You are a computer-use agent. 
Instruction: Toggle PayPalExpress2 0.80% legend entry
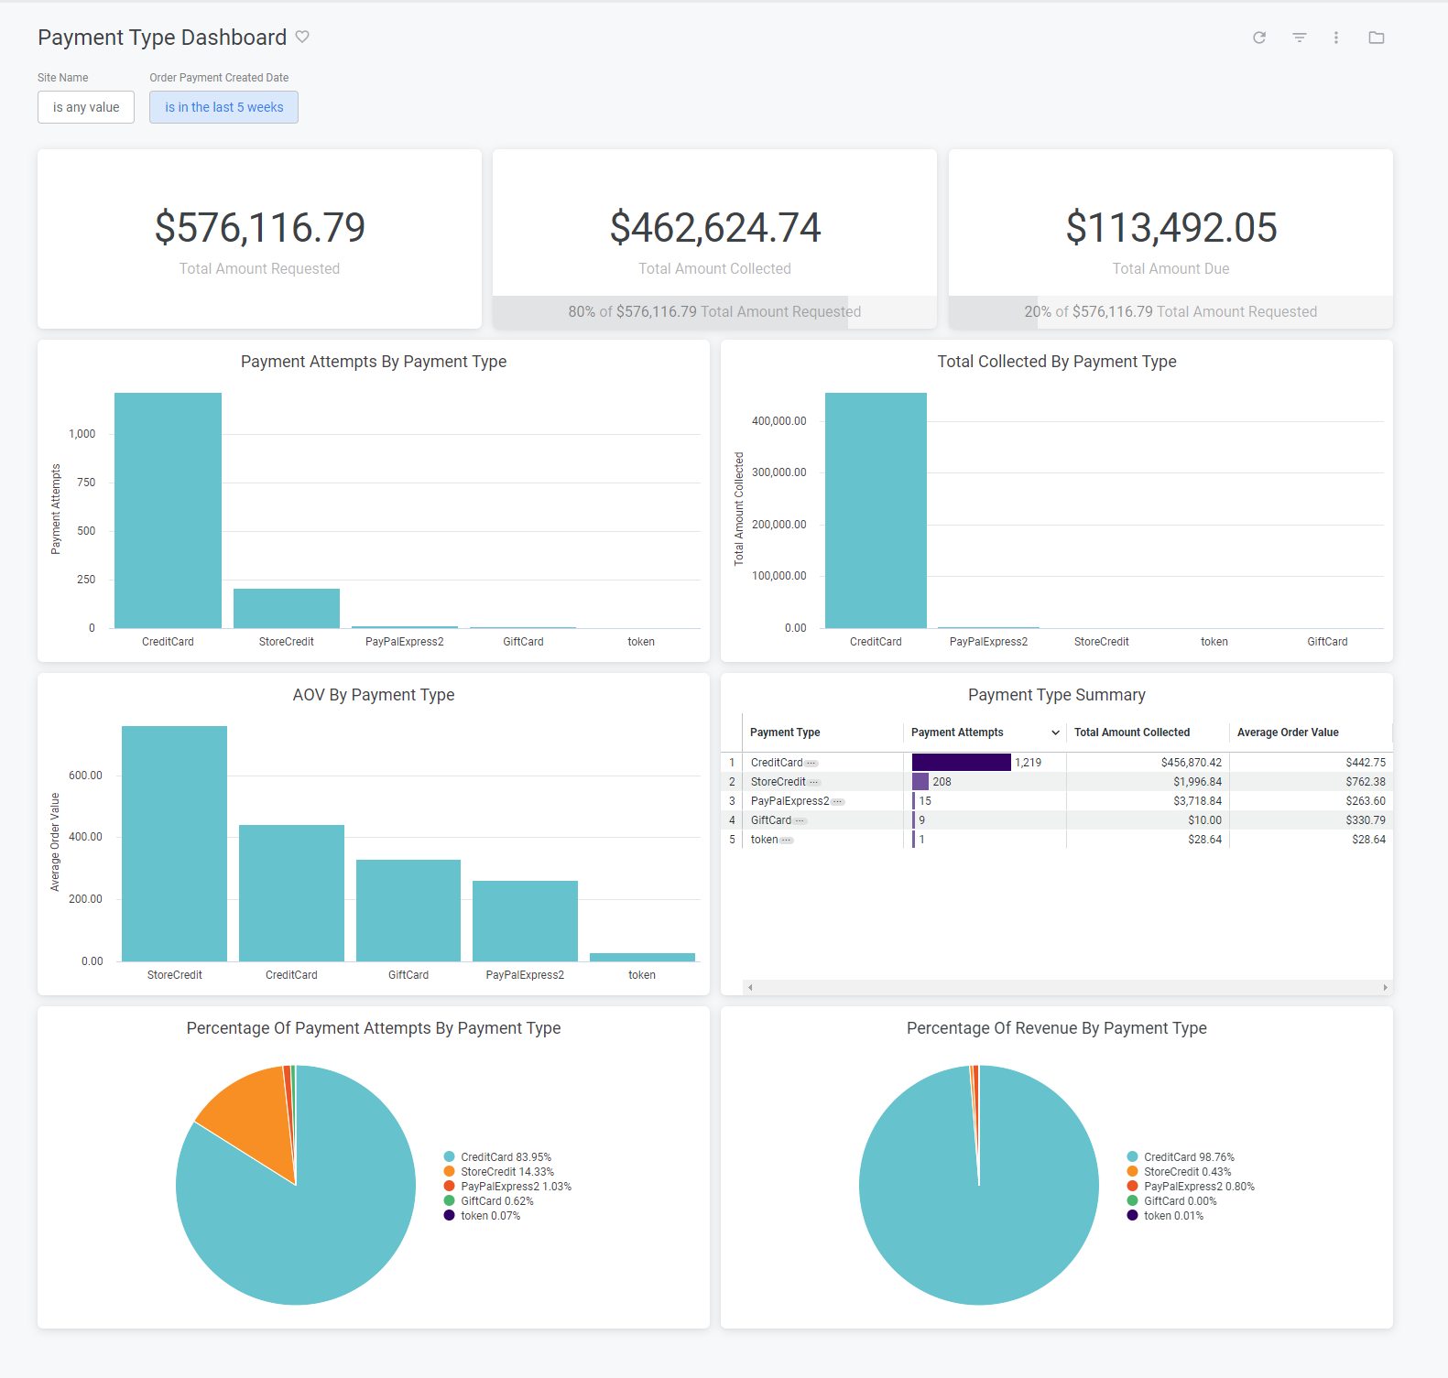1192,1187
